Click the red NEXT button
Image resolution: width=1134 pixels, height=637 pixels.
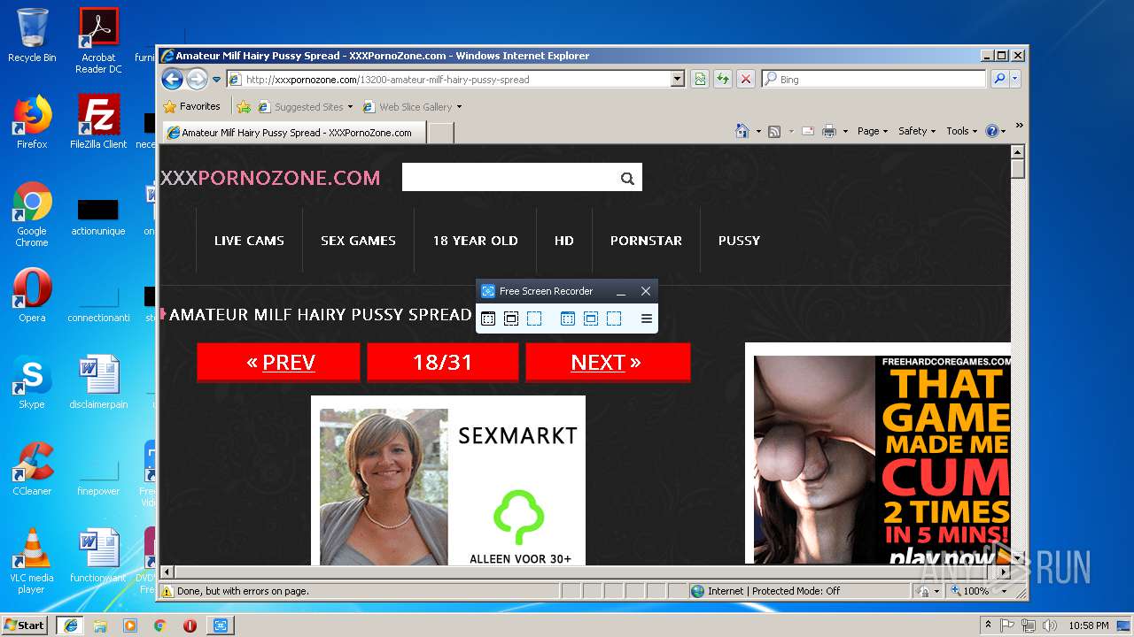[x=607, y=362]
